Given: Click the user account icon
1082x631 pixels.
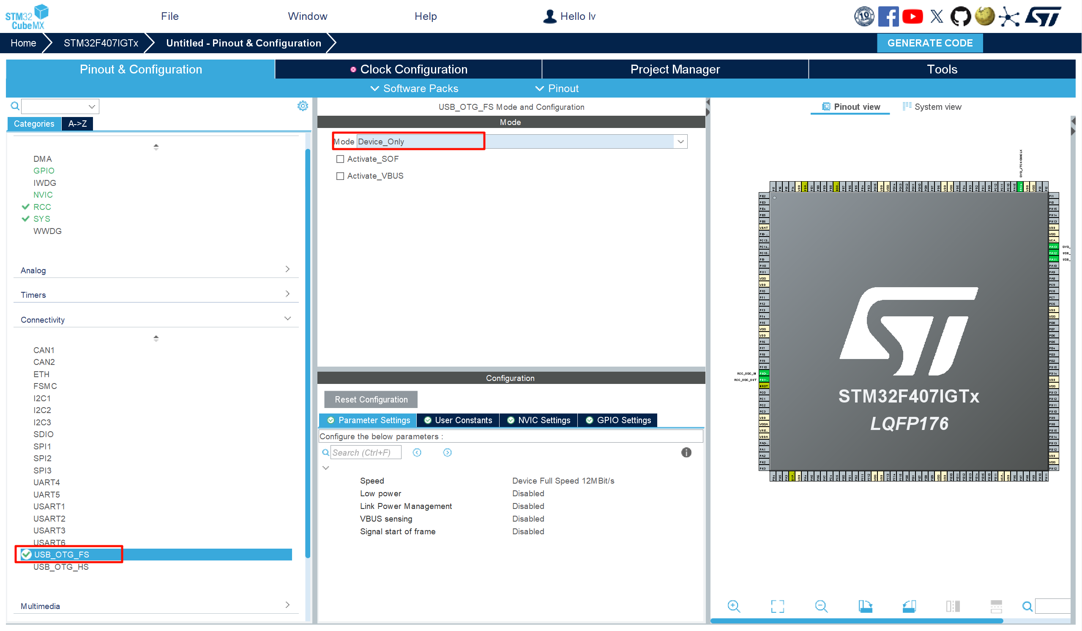Looking at the screenshot, I should [x=549, y=16].
